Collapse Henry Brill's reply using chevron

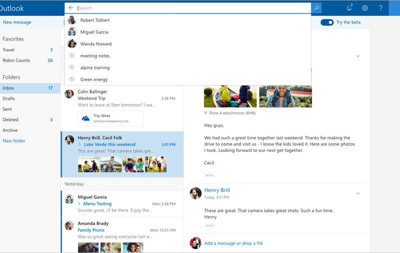pyautogui.click(x=357, y=193)
